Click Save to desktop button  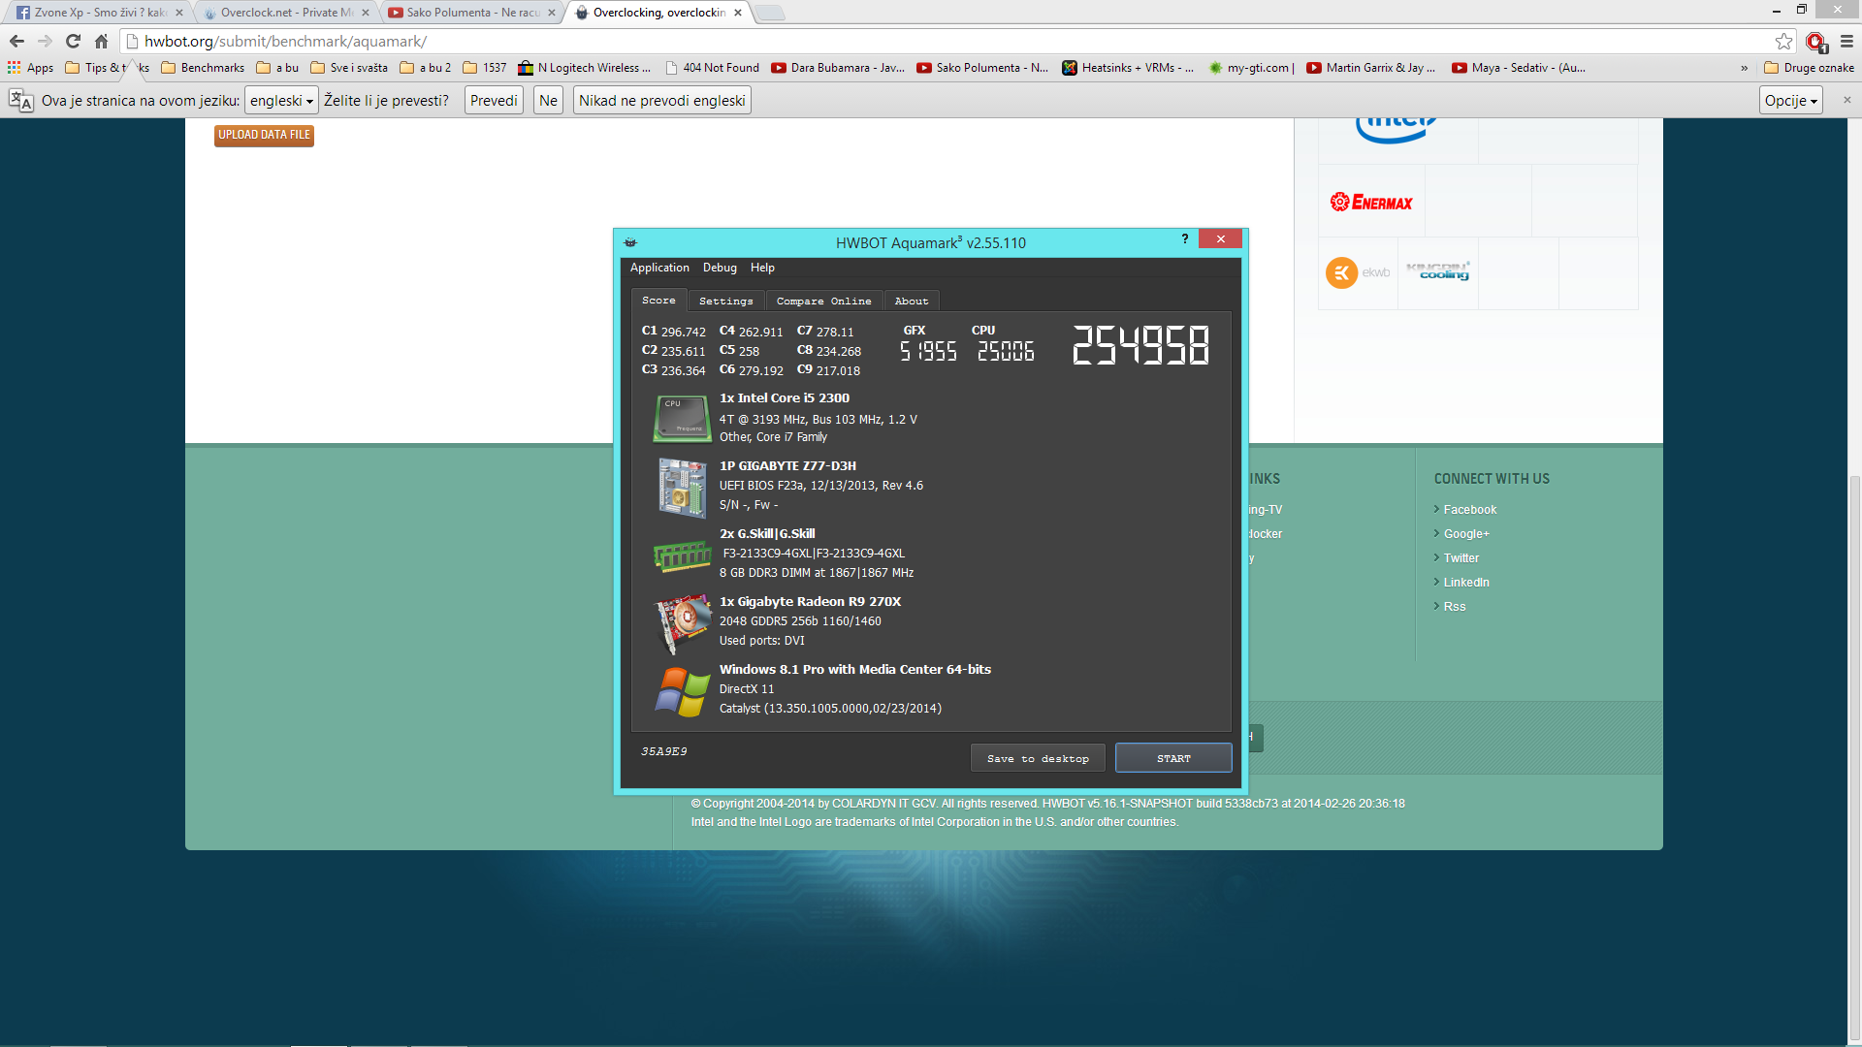coord(1038,758)
